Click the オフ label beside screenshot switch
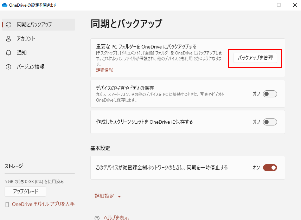This screenshot has height=220, width=301. point(256,122)
